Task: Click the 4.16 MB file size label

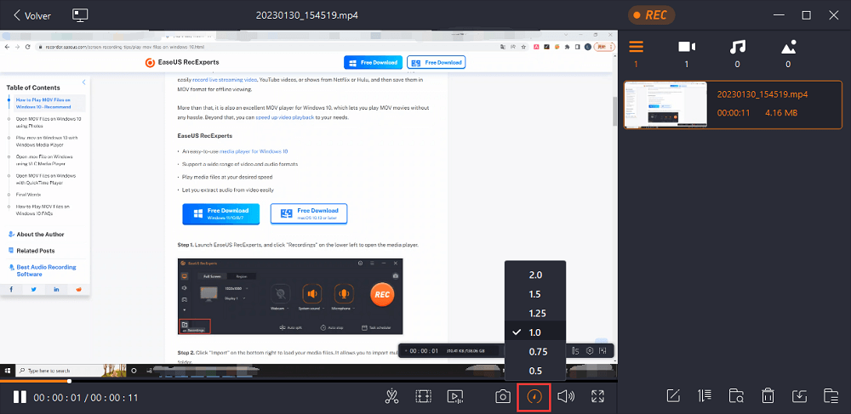Action: click(x=781, y=113)
